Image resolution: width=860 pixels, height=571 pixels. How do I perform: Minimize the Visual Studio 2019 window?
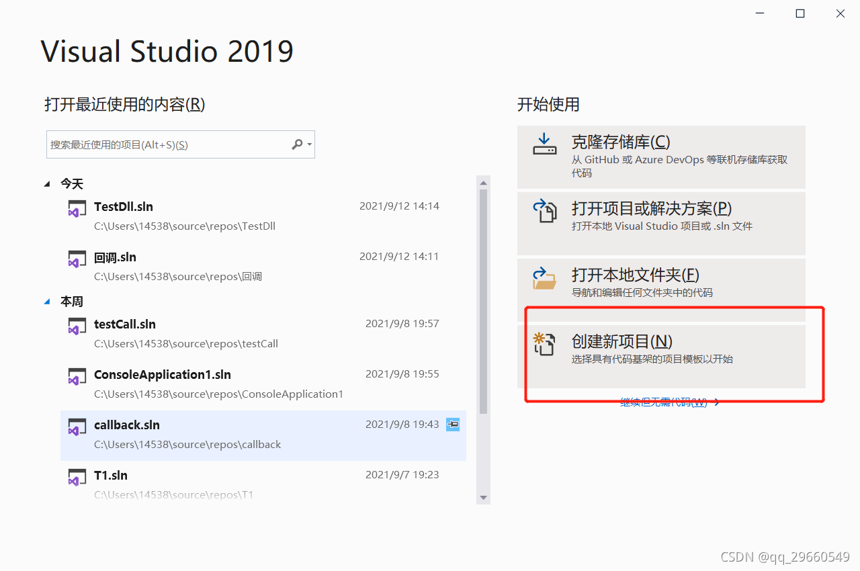point(760,13)
